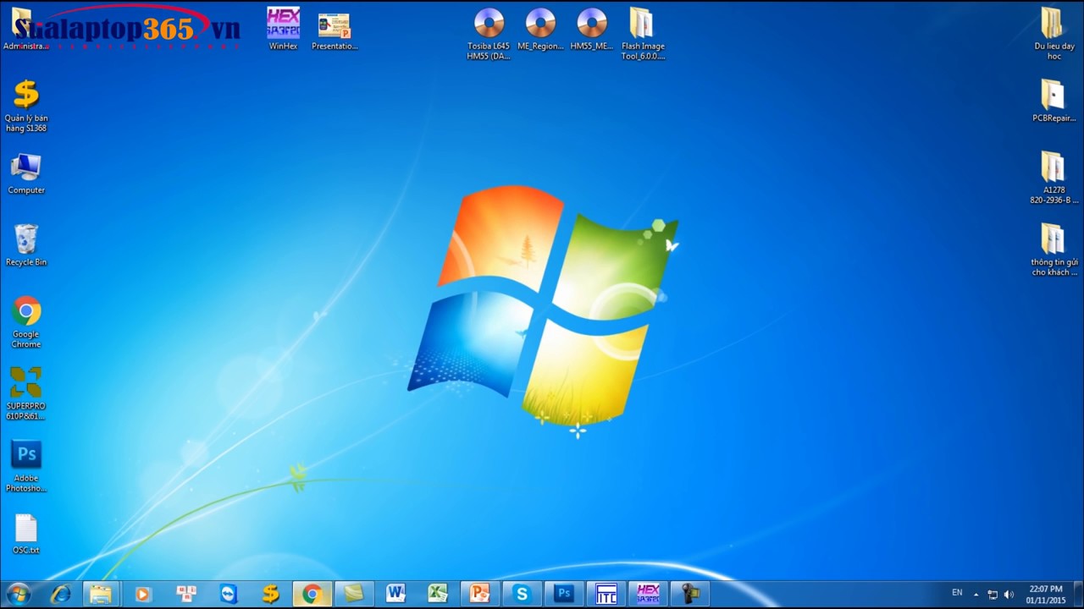This screenshot has height=609, width=1084.
Task: Select the Du lieu day hoc folder
Action: 1054,34
